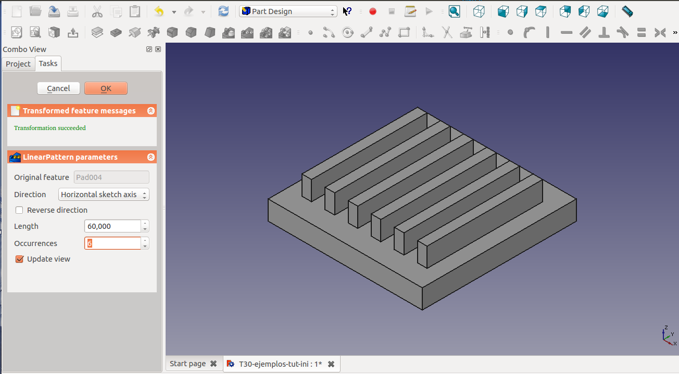
Task: Click the Pad feature icon
Action: click(x=97, y=33)
